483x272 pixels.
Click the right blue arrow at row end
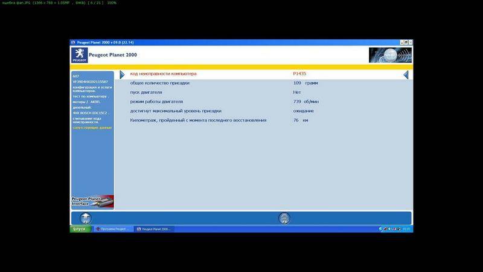[x=406, y=74]
